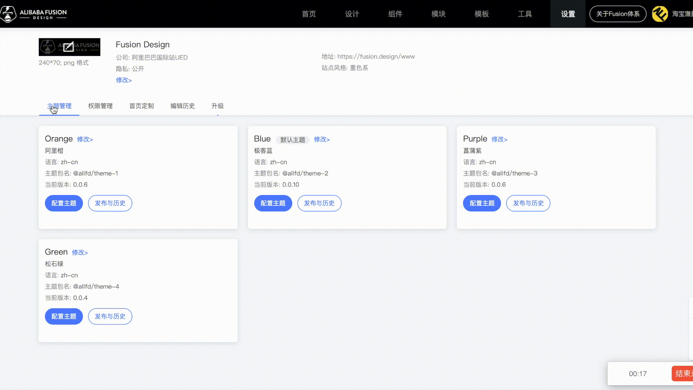The width and height of the screenshot is (693, 390).
Task: Open the 升级 tab
Action: click(218, 106)
